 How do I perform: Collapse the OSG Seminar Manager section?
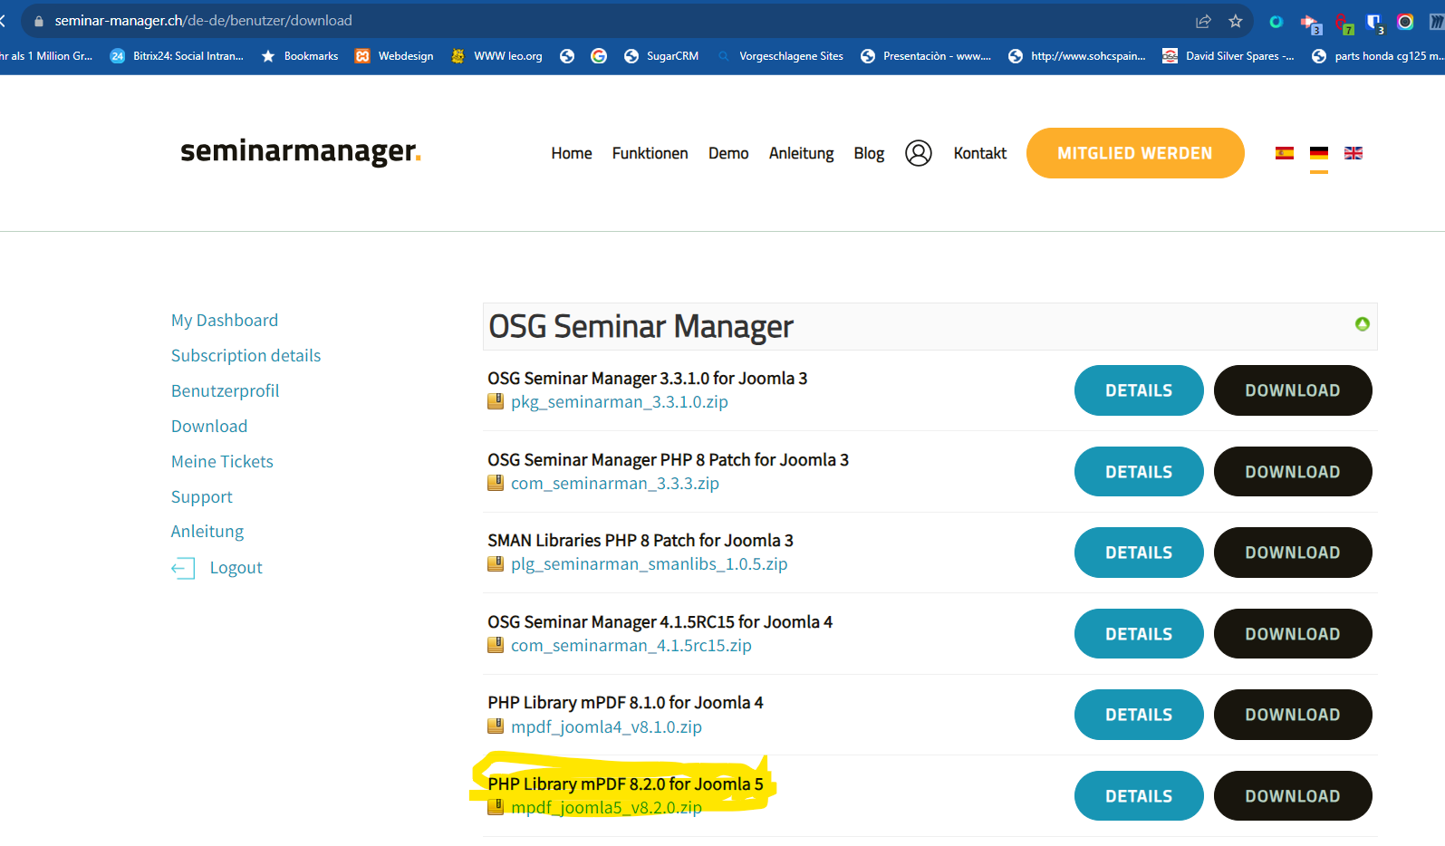[x=1362, y=324]
